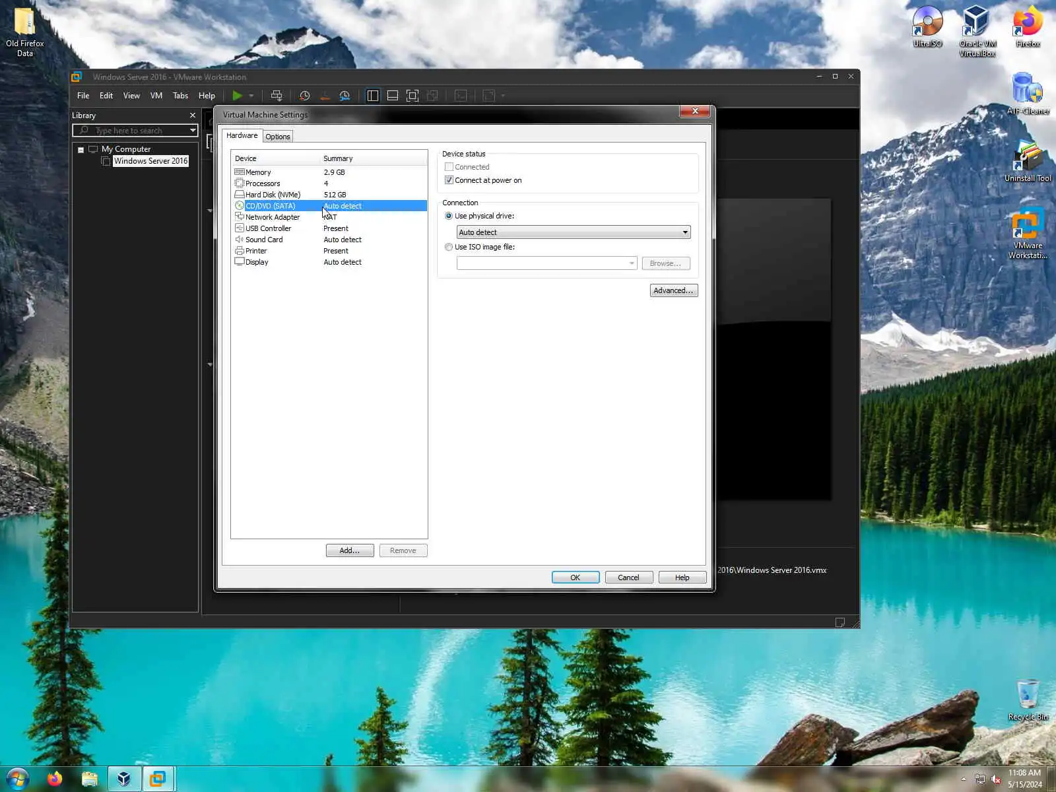Select the Uninstall Tool desktop icon
Viewport: 1056px width, 792px height.
point(1028,161)
